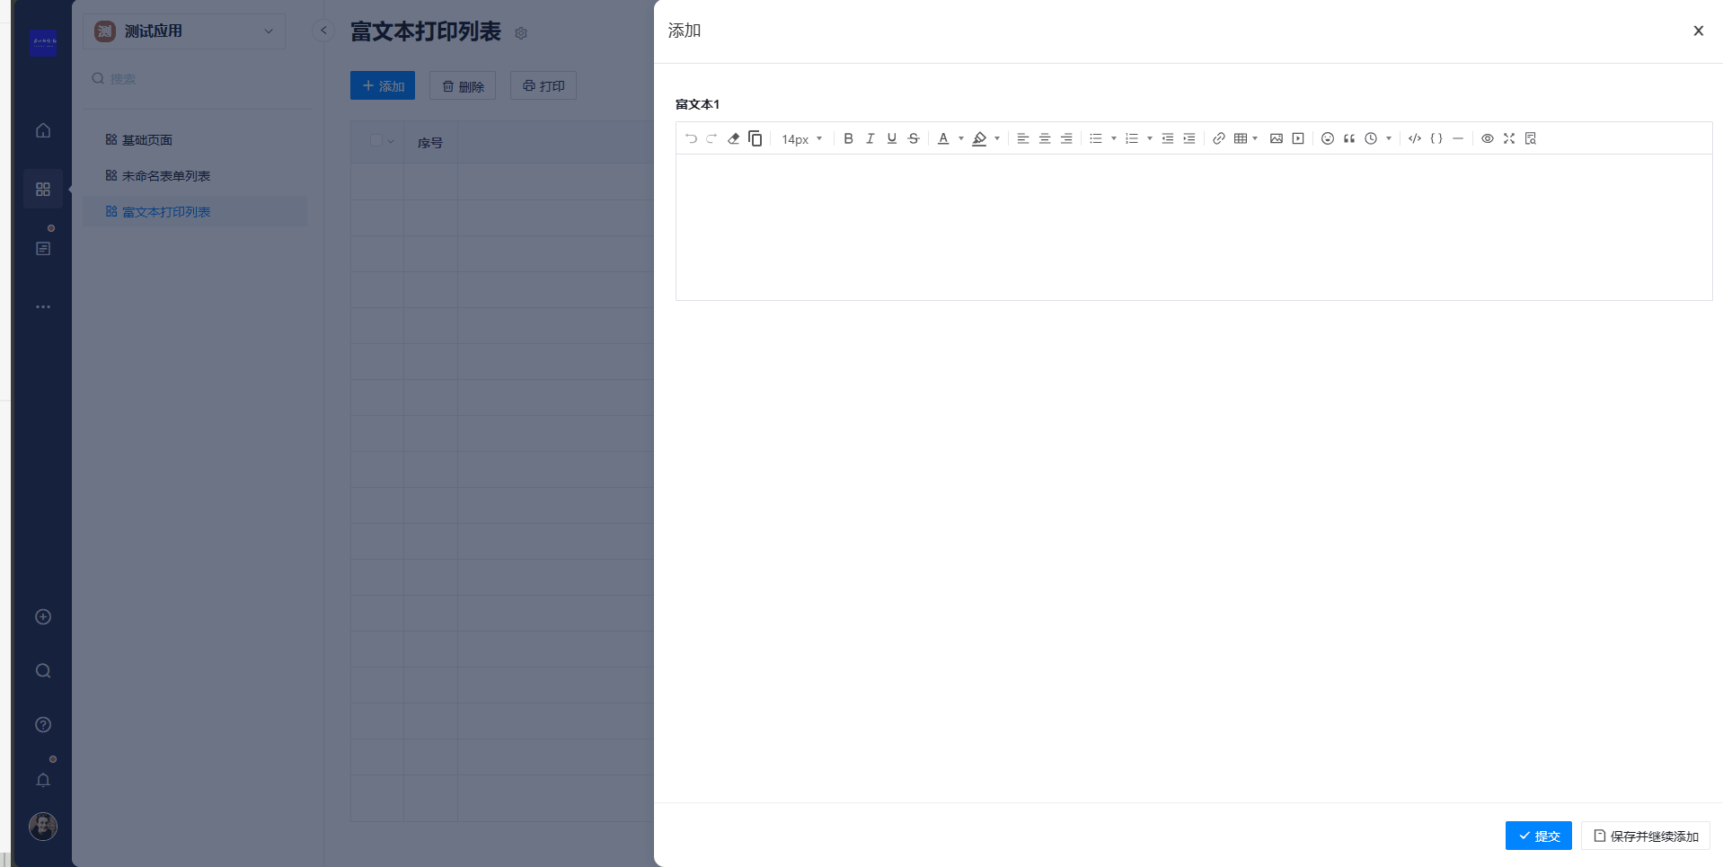The width and height of the screenshot is (1723, 867).
Task: Click the 保存并继续添加 button
Action: click(1645, 836)
